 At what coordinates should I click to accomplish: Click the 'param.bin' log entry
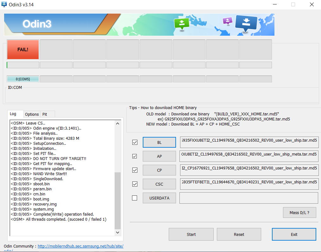point(31,189)
